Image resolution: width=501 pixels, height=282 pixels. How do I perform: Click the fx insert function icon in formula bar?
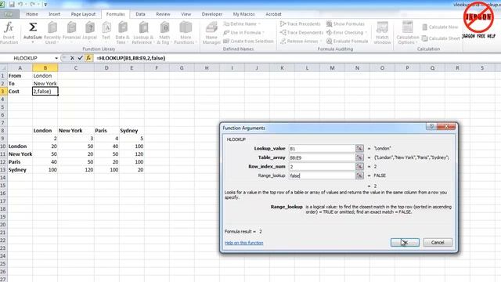(x=88, y=58)
